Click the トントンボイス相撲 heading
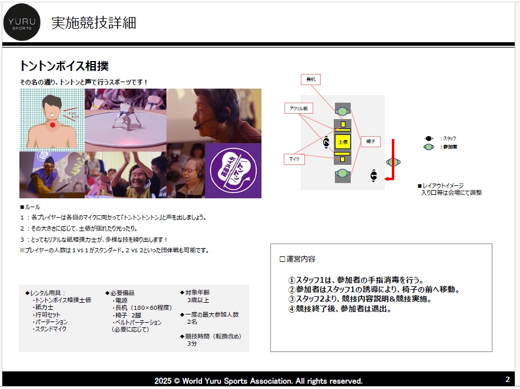The width and height of the screenshot is (520, 389). [64, 66]
